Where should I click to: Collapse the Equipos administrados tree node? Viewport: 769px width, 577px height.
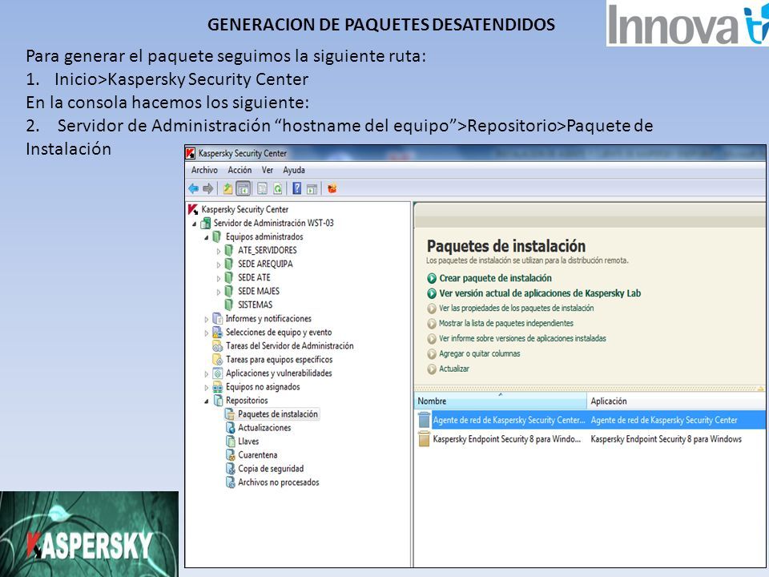click(x=207, y=237)
